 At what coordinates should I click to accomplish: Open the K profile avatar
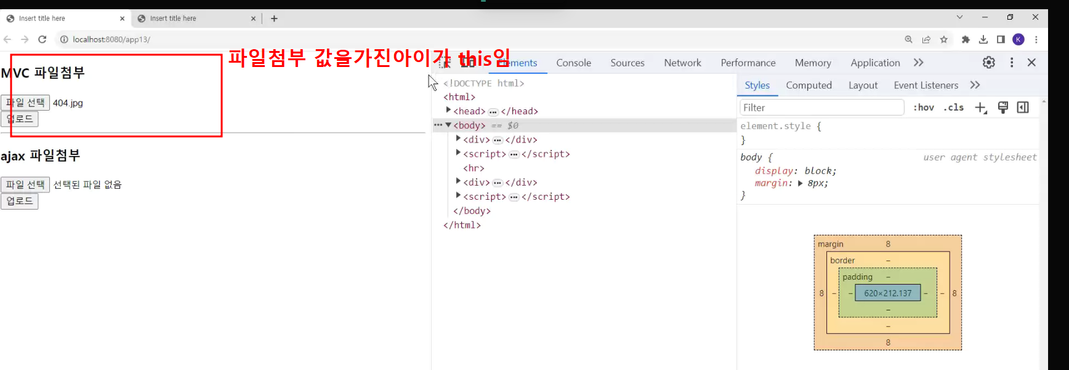(1019, 39)
